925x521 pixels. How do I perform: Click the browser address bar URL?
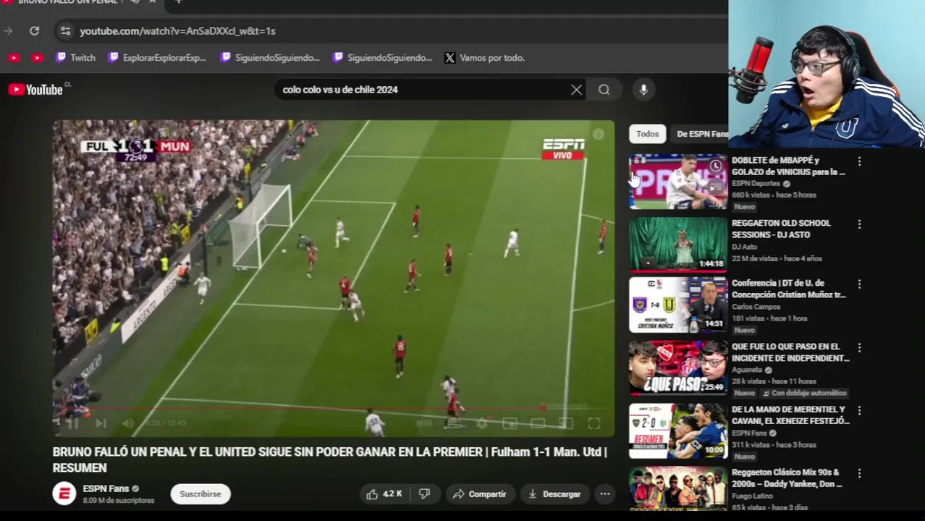[x=177, y=31]
